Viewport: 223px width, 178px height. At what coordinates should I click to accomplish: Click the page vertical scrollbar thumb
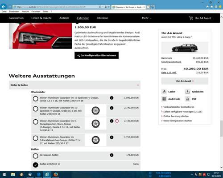[x=221, y=129]
